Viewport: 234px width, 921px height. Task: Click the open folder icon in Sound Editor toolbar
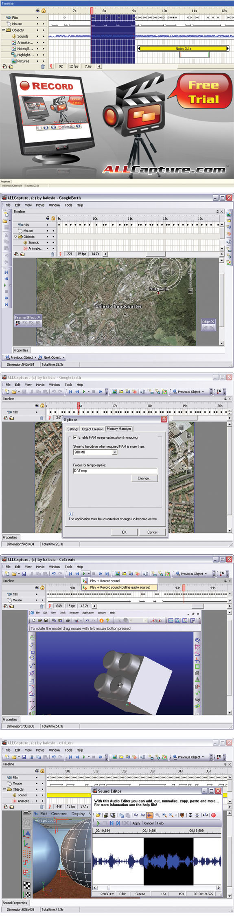click(98, 815)
